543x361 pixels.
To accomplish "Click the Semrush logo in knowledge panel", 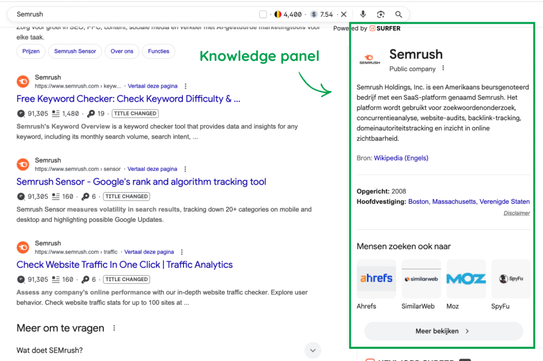I will 370,59.
